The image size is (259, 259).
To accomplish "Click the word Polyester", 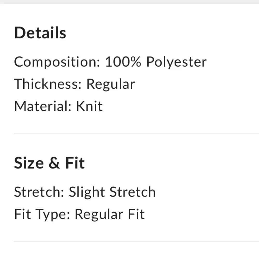I will [176, 62].
